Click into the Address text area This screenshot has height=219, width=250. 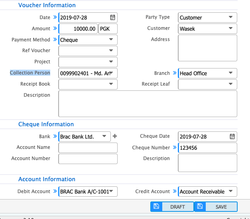click(207, 48)
